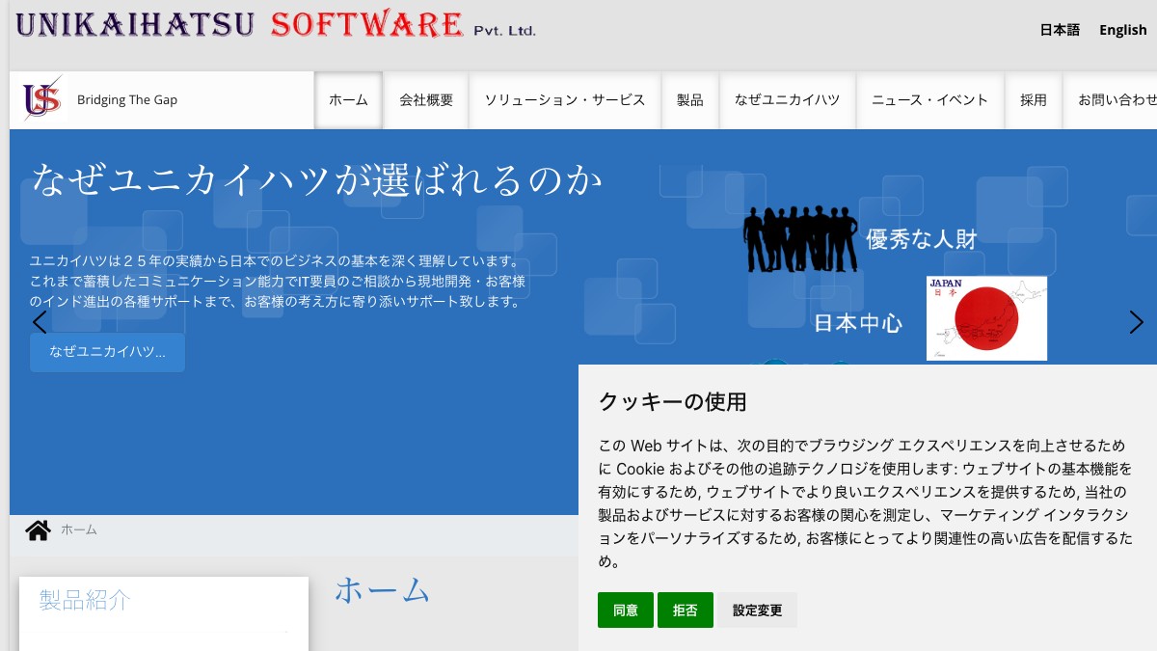
Task: Open the 採用 menu item
Action: (1034, 99)
